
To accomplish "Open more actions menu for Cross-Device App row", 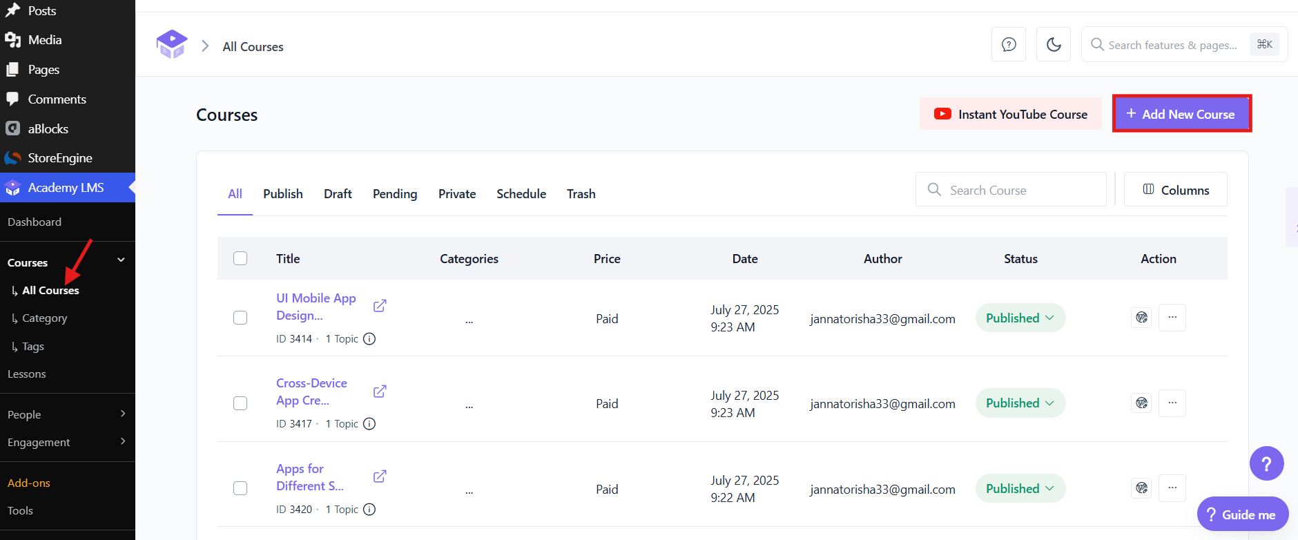I will [x=1172, y=403].
